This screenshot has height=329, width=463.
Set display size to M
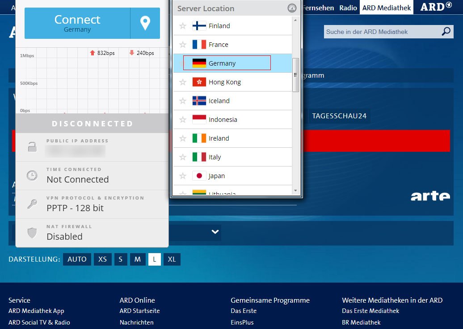click(x=138, y=259)
